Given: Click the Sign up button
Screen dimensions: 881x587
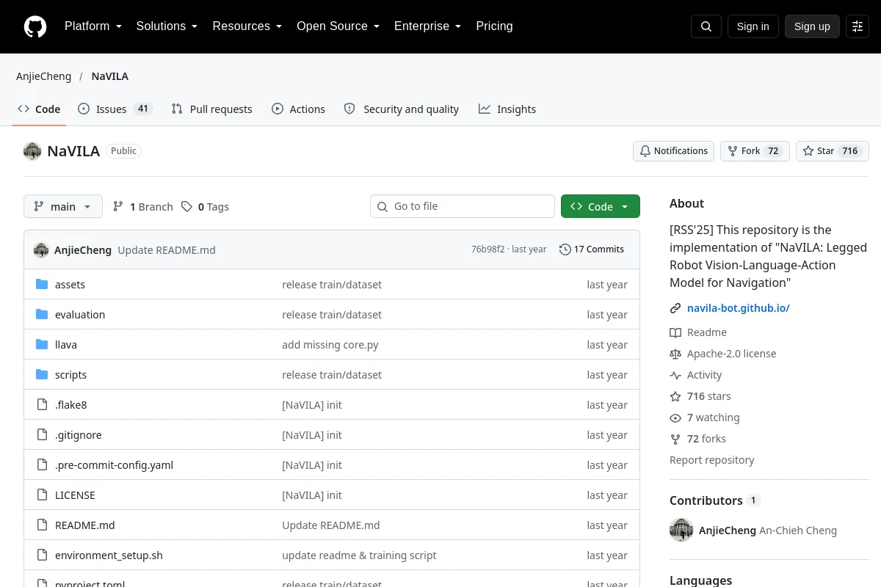Looking at the screenshot, I should [x=812, y=26].
